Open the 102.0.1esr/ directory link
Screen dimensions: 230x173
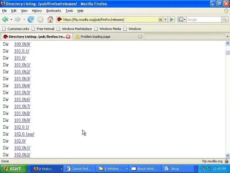[24, 134]
